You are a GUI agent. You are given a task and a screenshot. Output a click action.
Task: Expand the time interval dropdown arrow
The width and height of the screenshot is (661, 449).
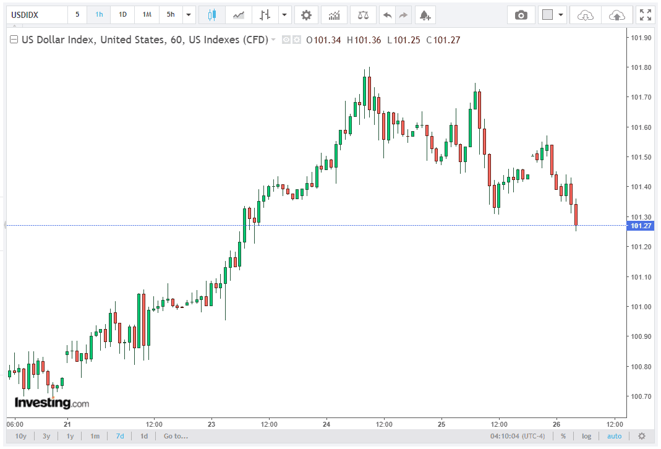coord(189,15)
